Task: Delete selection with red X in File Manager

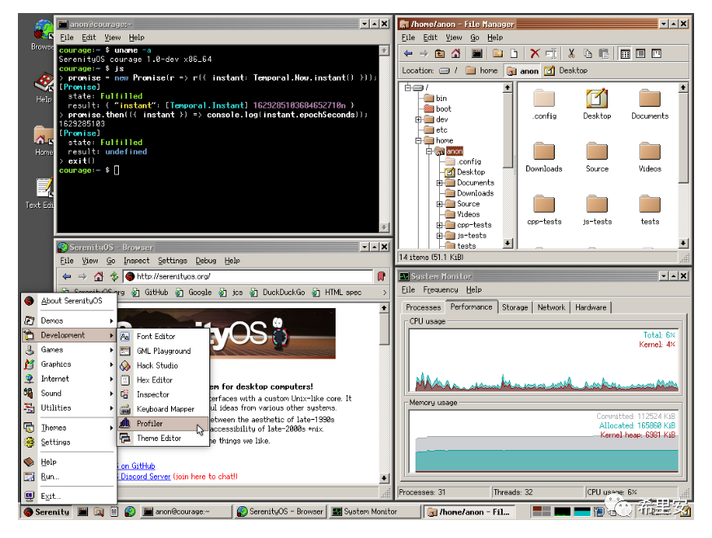Action: 535,54
